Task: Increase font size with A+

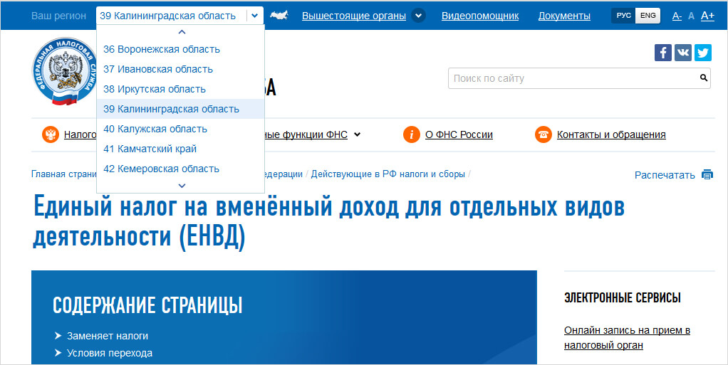Action: (x=707, y=16)
